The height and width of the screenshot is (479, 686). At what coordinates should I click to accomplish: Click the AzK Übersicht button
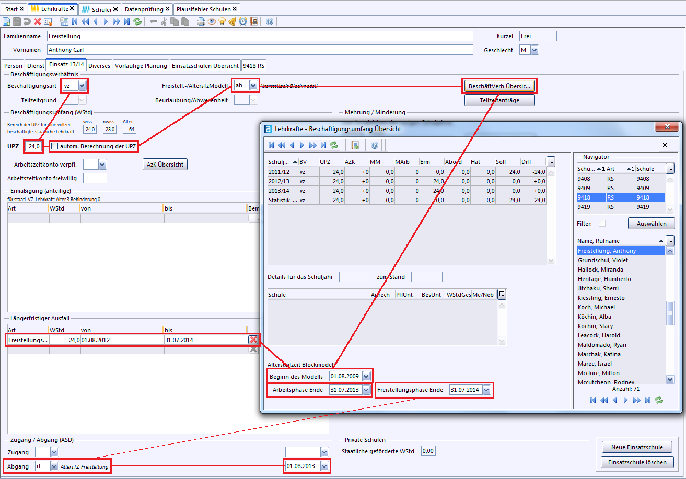click(x=165, y=165)
